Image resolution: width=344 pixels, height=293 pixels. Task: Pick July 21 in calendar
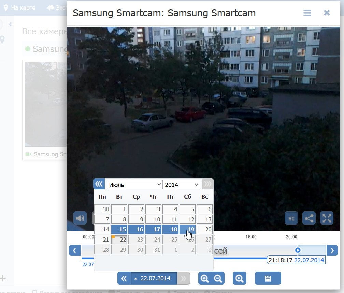pyautogui.click(x=102, y=240)
